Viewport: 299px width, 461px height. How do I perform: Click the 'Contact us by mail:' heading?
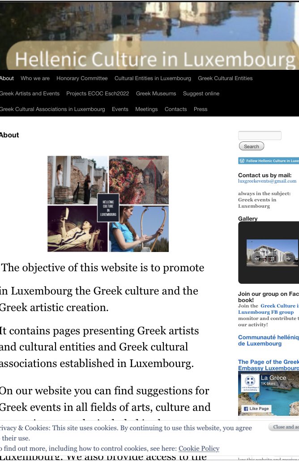tap(265, 175)
